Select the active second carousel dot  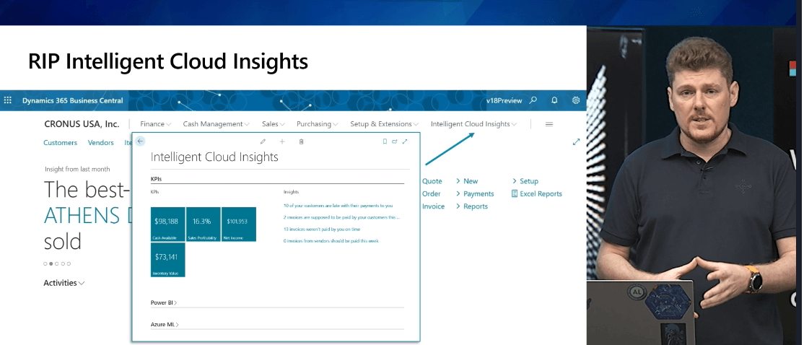tap(51, 263)
